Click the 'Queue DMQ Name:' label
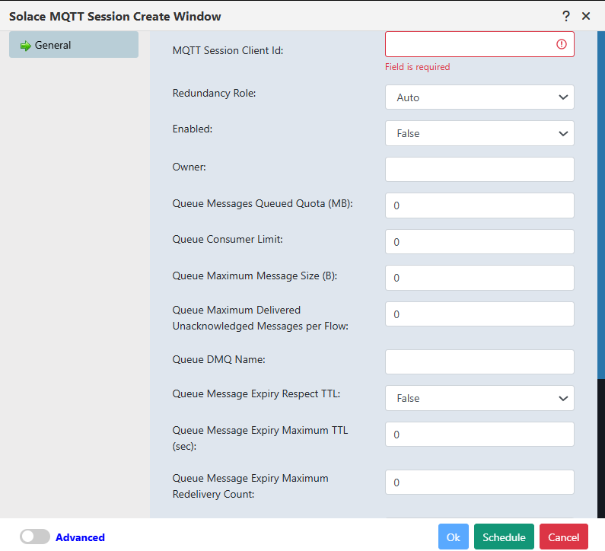The image size is (605, 551). pyautogui.click(x=218, y=360)
